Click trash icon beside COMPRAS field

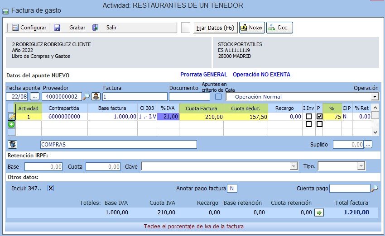coord(13,145)
